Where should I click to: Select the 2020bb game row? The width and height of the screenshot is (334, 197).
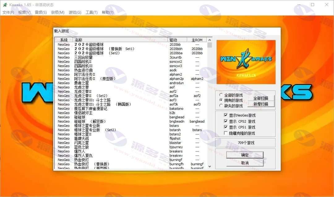[x=131, y=45]
